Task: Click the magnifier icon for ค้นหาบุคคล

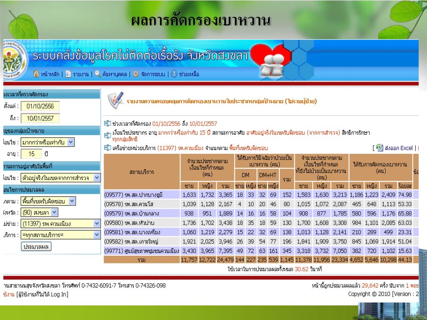Action: 98,74
